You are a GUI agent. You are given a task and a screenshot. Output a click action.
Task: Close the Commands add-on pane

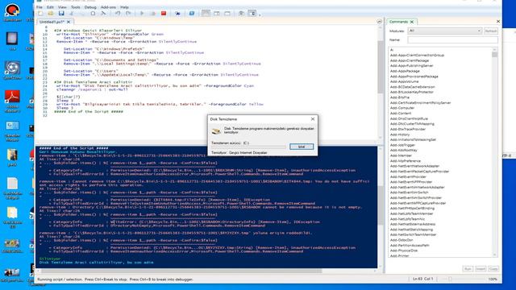pos(498,22)
